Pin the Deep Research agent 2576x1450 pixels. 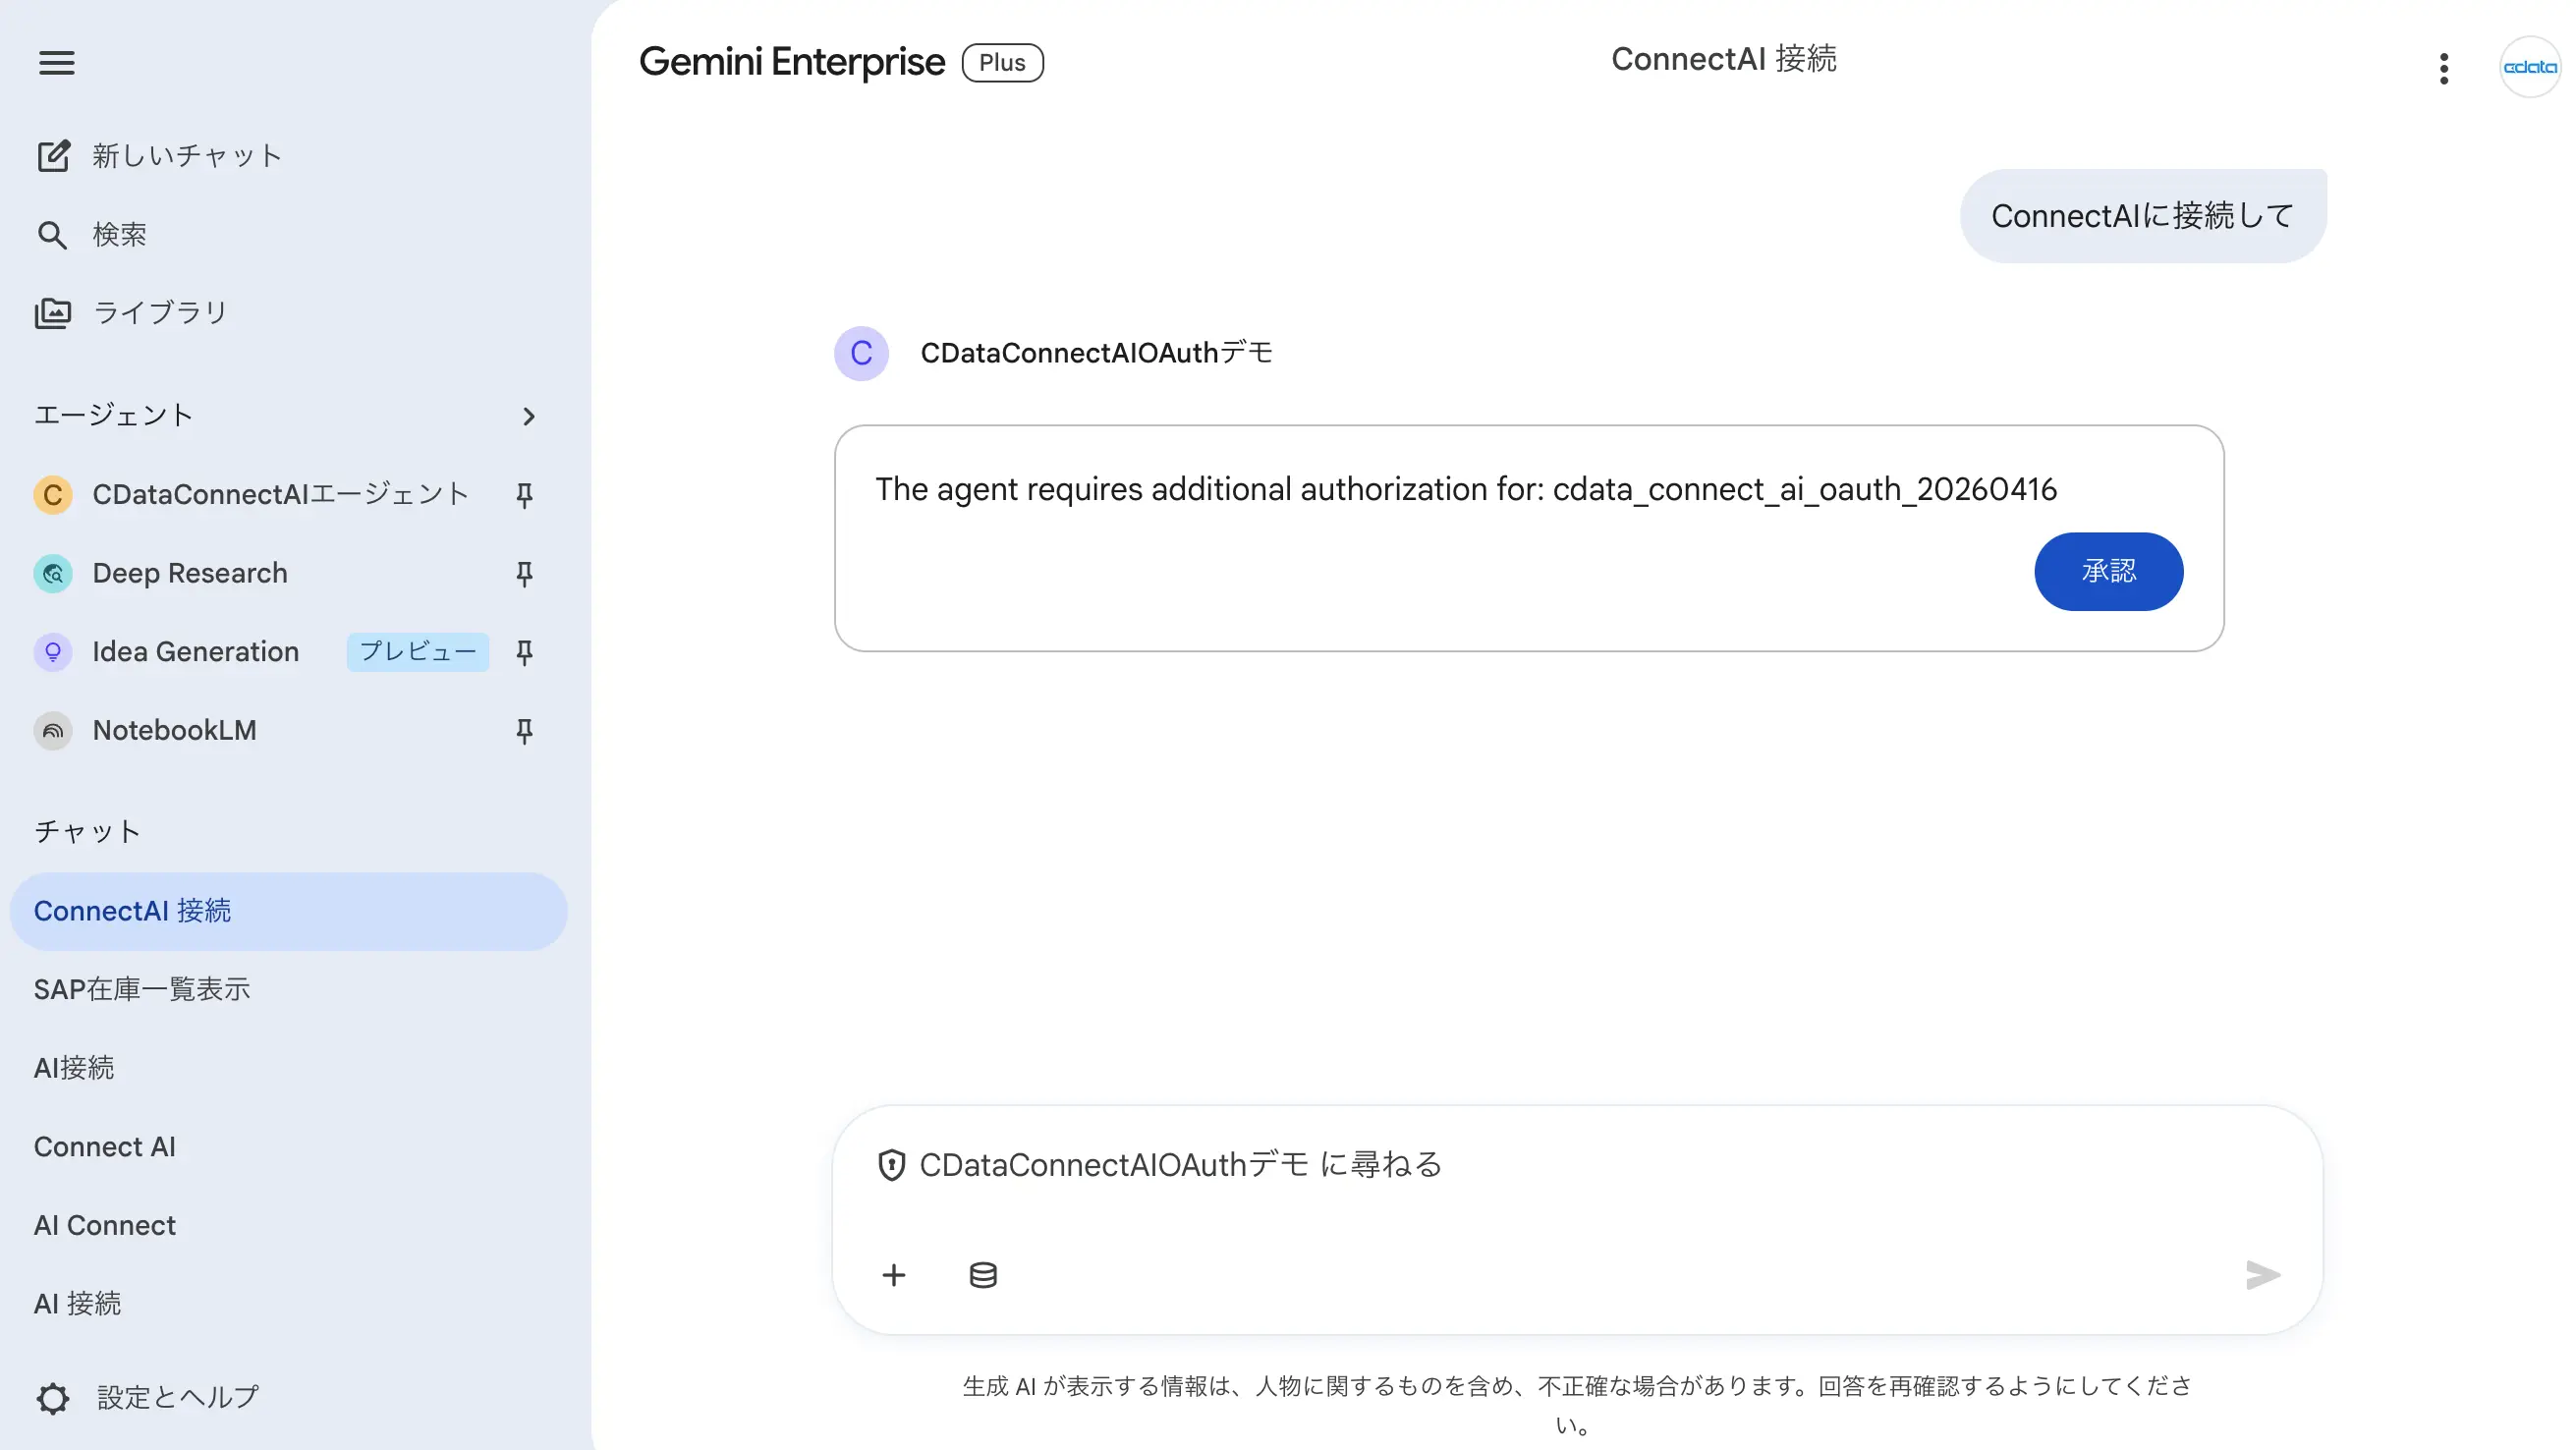[524, 573]
